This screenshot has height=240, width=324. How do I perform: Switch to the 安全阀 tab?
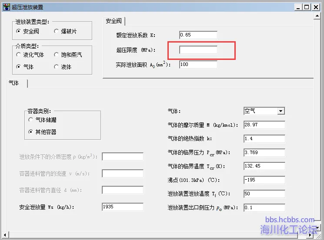(x=114, y=21)
